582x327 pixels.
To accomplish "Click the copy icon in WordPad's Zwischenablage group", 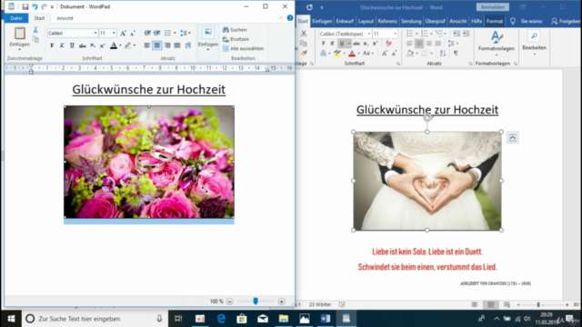I will [x=35, y=39].
